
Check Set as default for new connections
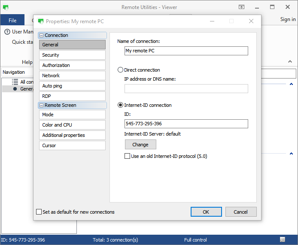coord(39,212)
